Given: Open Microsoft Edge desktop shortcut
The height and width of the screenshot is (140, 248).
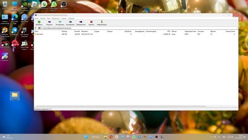Looking at the screenshot, I should 15,19.
